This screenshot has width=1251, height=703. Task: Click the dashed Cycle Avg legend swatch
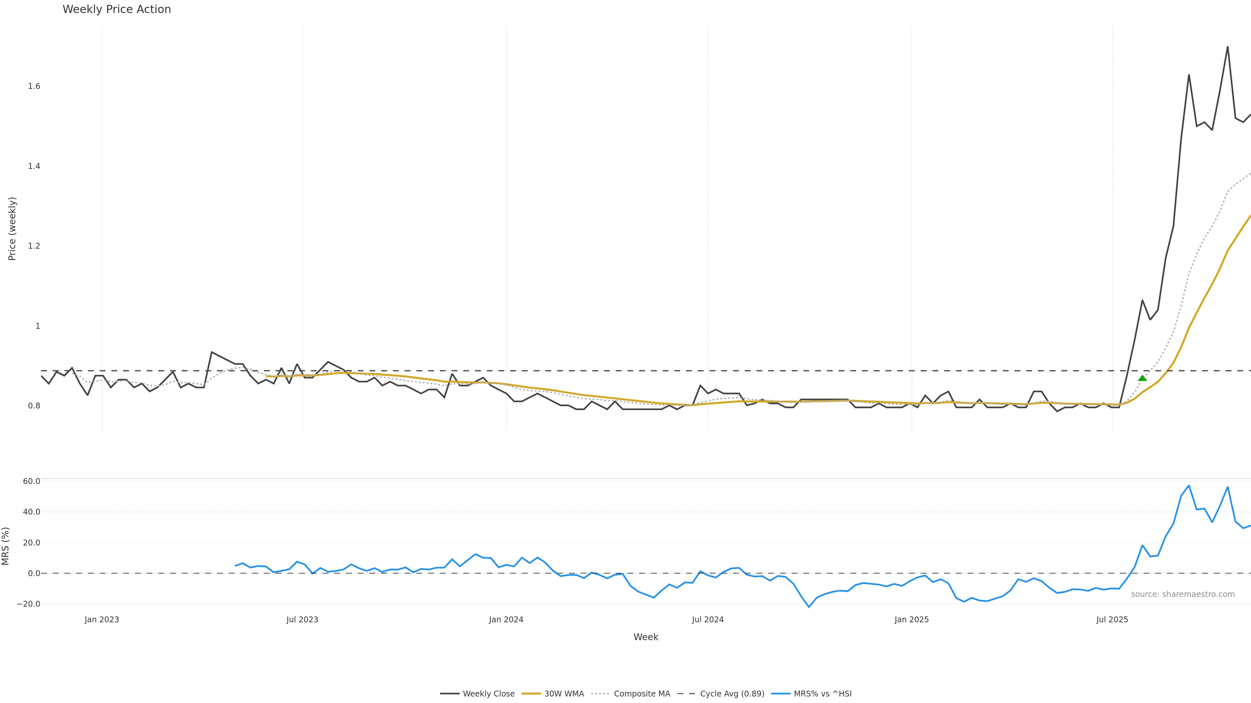point(686,694)
